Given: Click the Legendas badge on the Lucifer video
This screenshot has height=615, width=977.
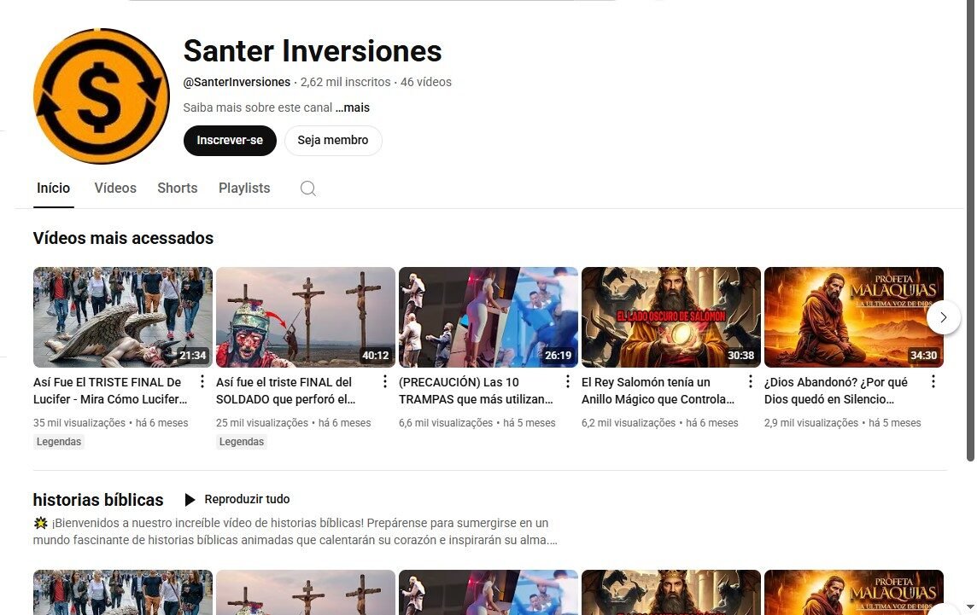Looking at the screenshot, I should coord(58,441).
